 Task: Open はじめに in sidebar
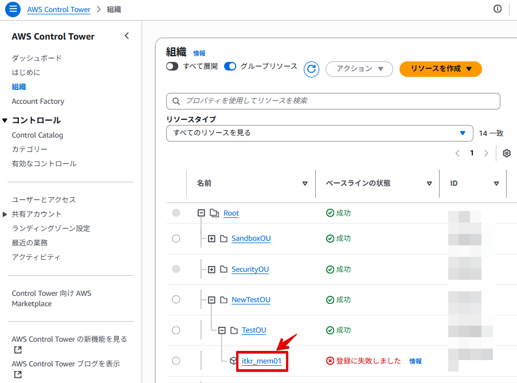click(x=26, y=73)
